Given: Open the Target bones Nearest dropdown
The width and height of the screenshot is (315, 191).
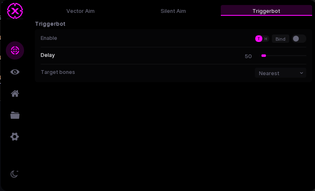Looking at the screenshot, I should (281, 73).
